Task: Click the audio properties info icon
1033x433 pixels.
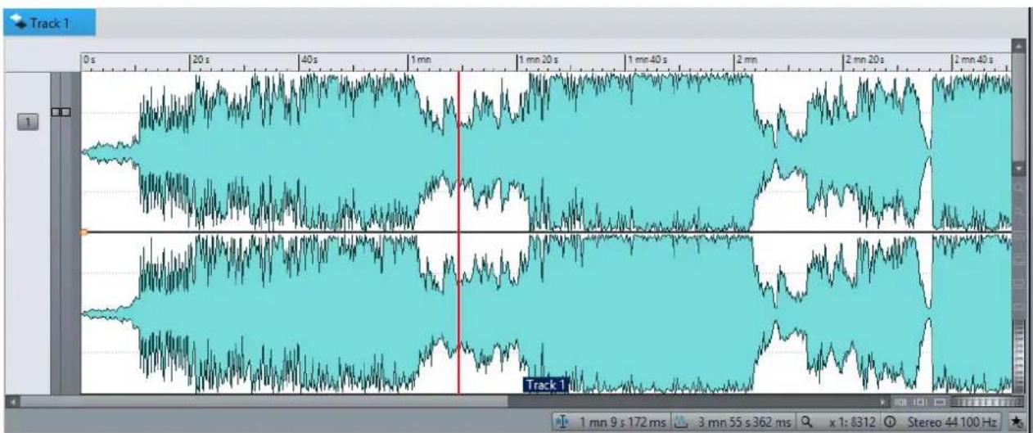Action: pyautogui.click(x=890, y=421)
